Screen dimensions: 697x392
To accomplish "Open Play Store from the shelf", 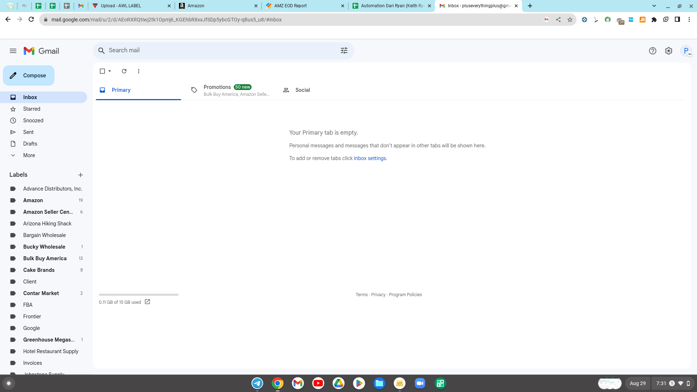I will (359, 383).
